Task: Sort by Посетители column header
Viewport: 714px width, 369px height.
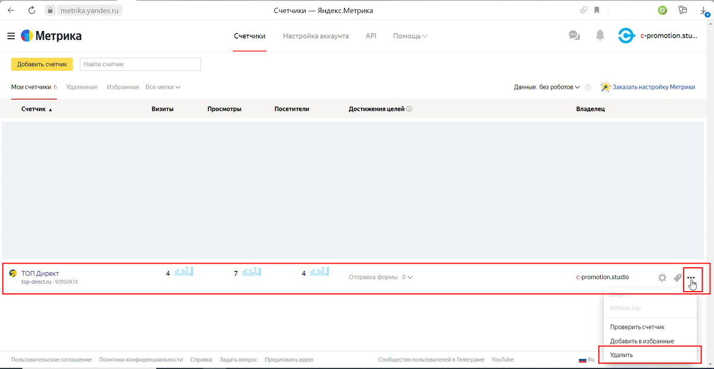Action: pos(292,110)
